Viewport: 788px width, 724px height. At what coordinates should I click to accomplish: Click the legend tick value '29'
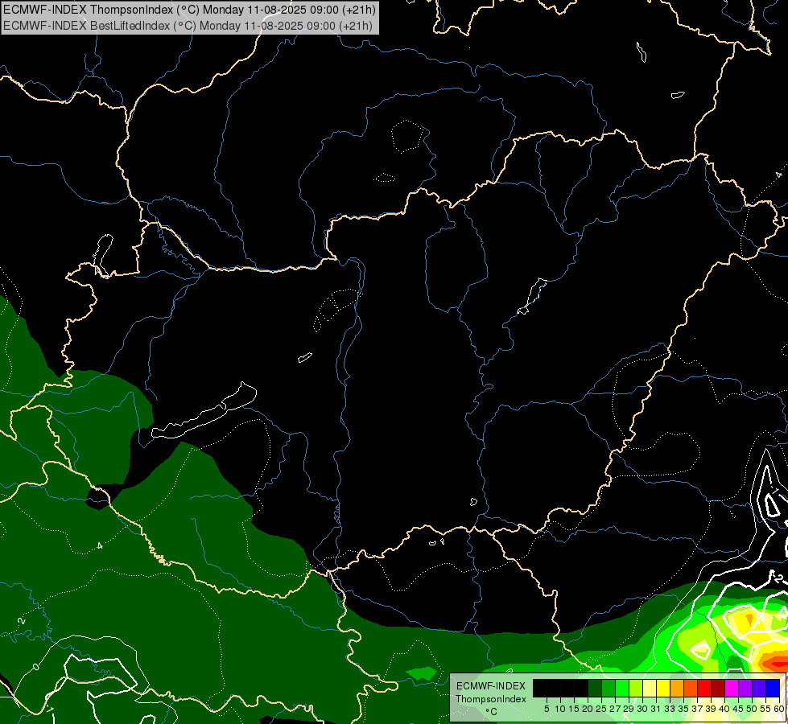point(629,709)
